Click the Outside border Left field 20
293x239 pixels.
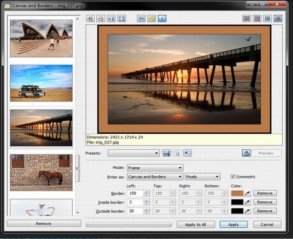pos(135,211)
